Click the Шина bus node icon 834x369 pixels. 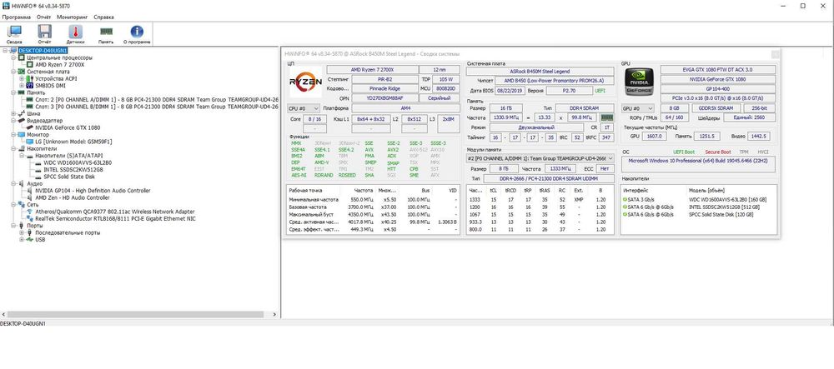point(22,113)
